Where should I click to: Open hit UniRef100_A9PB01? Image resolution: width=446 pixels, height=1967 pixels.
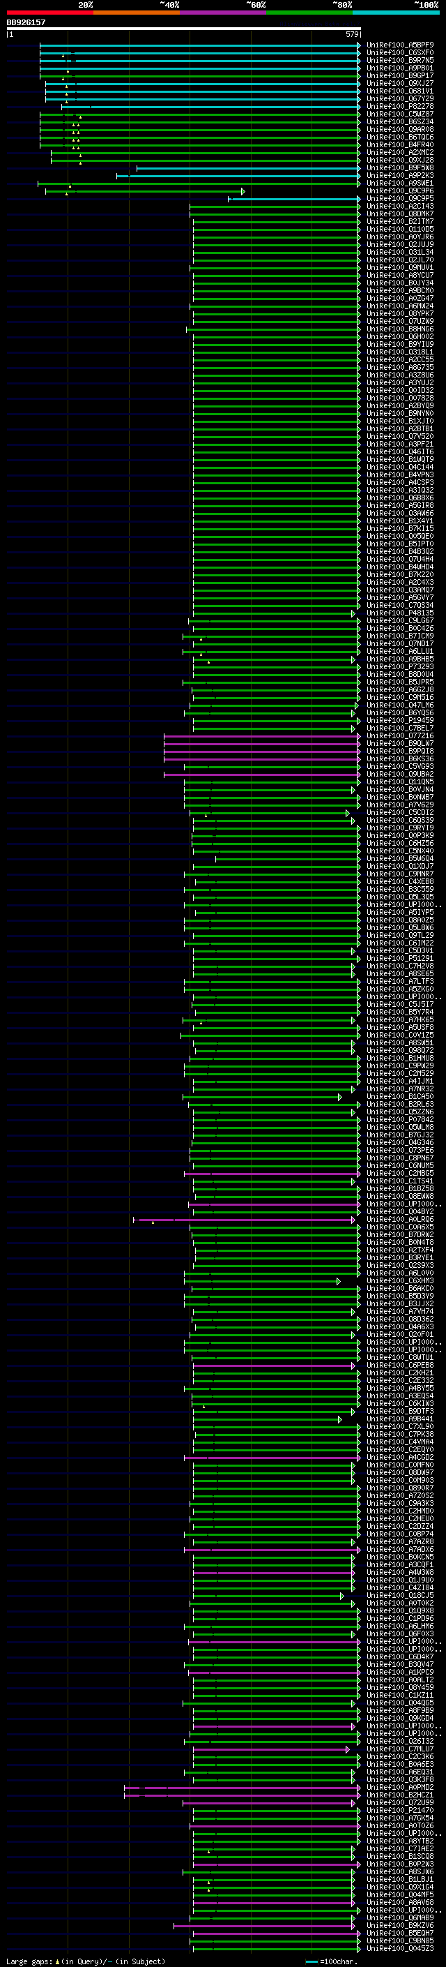pos(400,68)
